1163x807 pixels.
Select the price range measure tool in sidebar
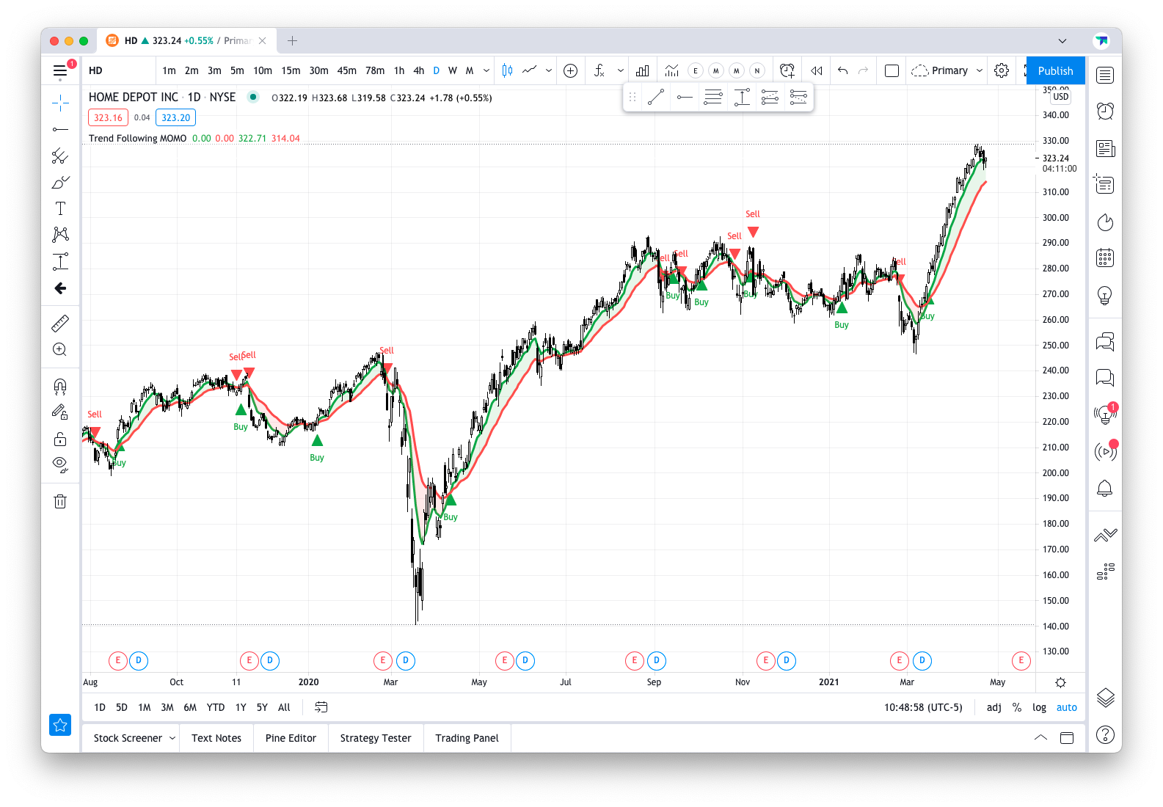point(60,261)
